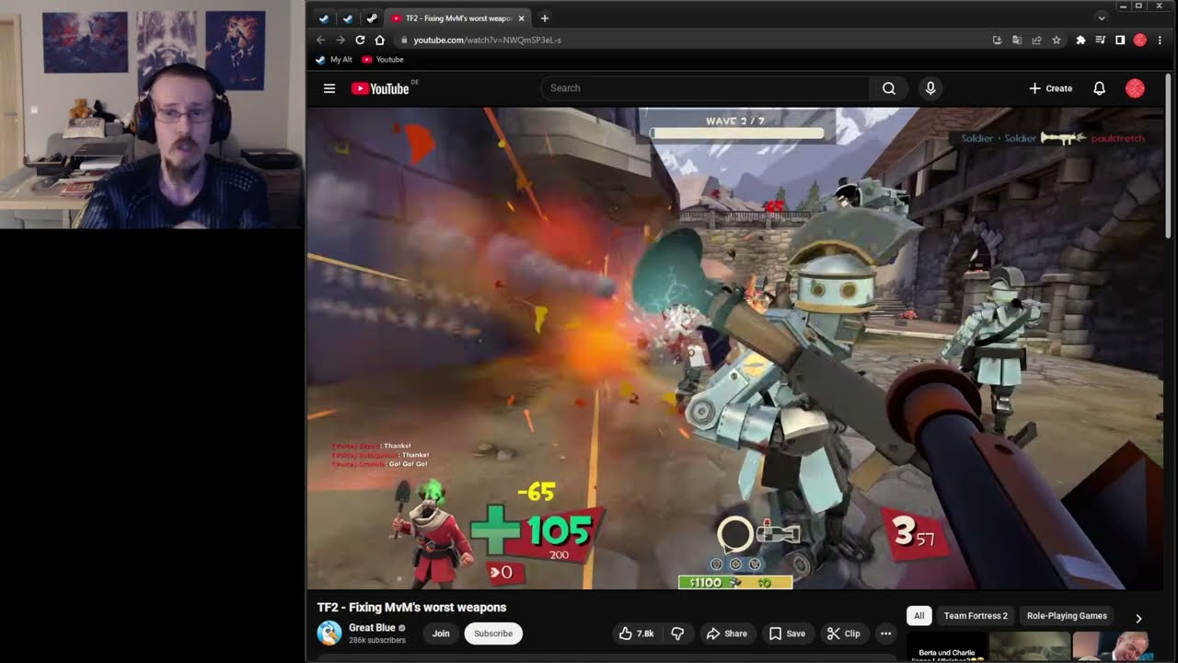Open the Chrome profile avatar

[1139, 41]
